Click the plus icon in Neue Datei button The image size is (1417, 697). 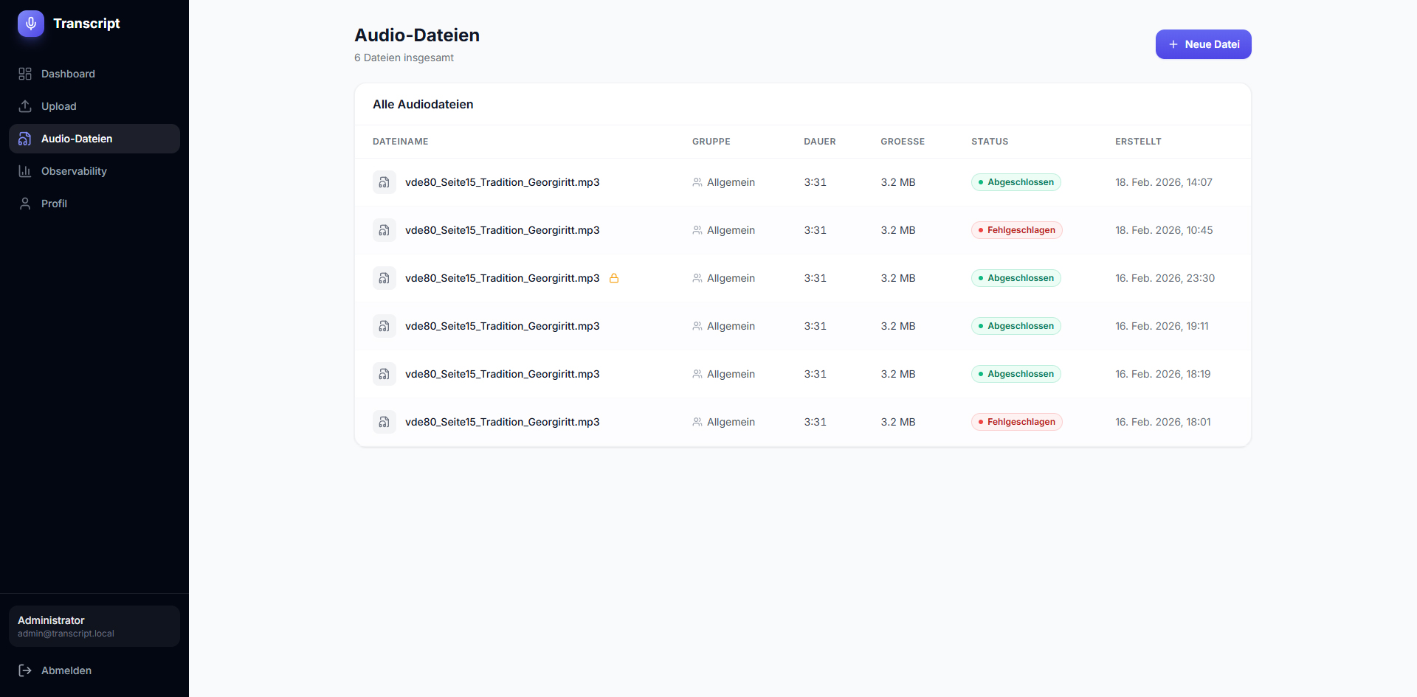[1173, 44]
